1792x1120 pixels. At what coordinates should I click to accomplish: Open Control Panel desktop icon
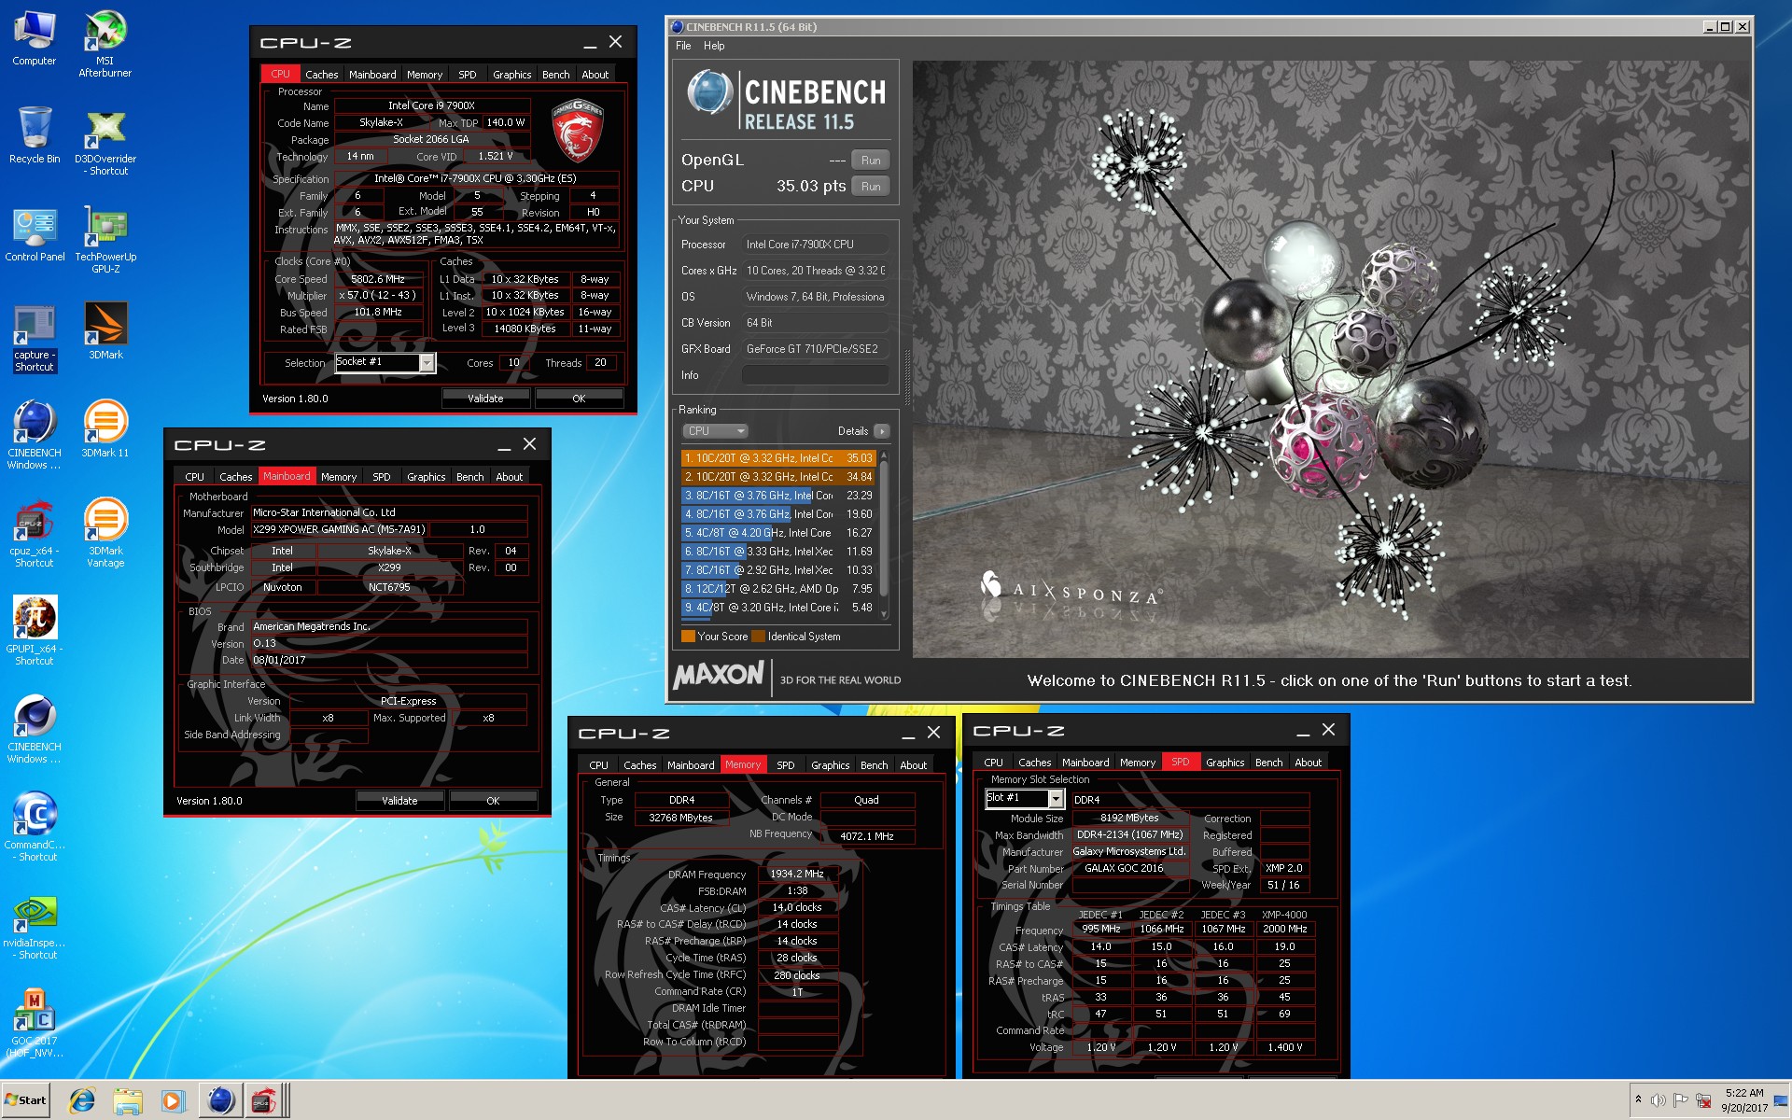click(35, 235)
